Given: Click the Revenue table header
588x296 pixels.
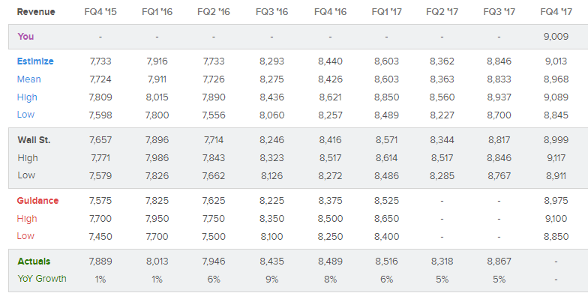Looking at the screenshot, I should click(36, 12).
